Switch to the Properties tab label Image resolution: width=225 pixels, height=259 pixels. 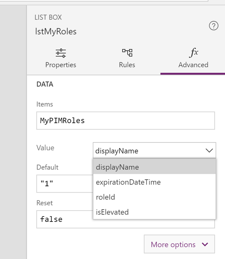(x=61, y=65)
